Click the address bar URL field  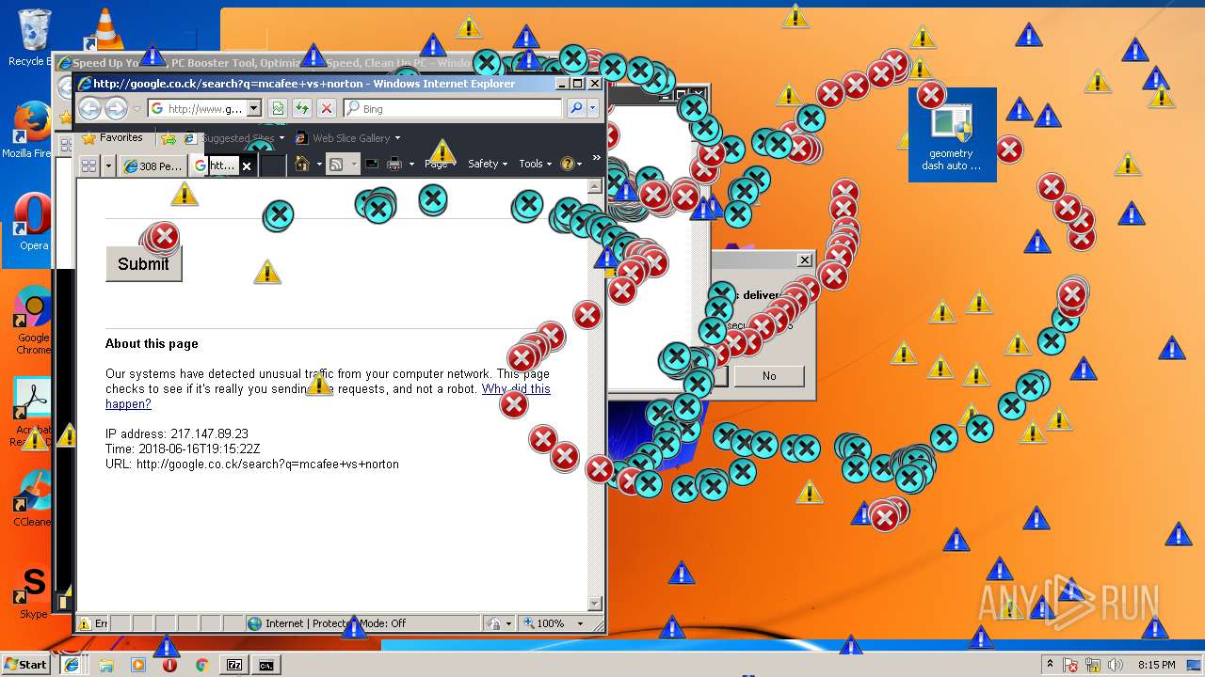(x=197, y=109)
